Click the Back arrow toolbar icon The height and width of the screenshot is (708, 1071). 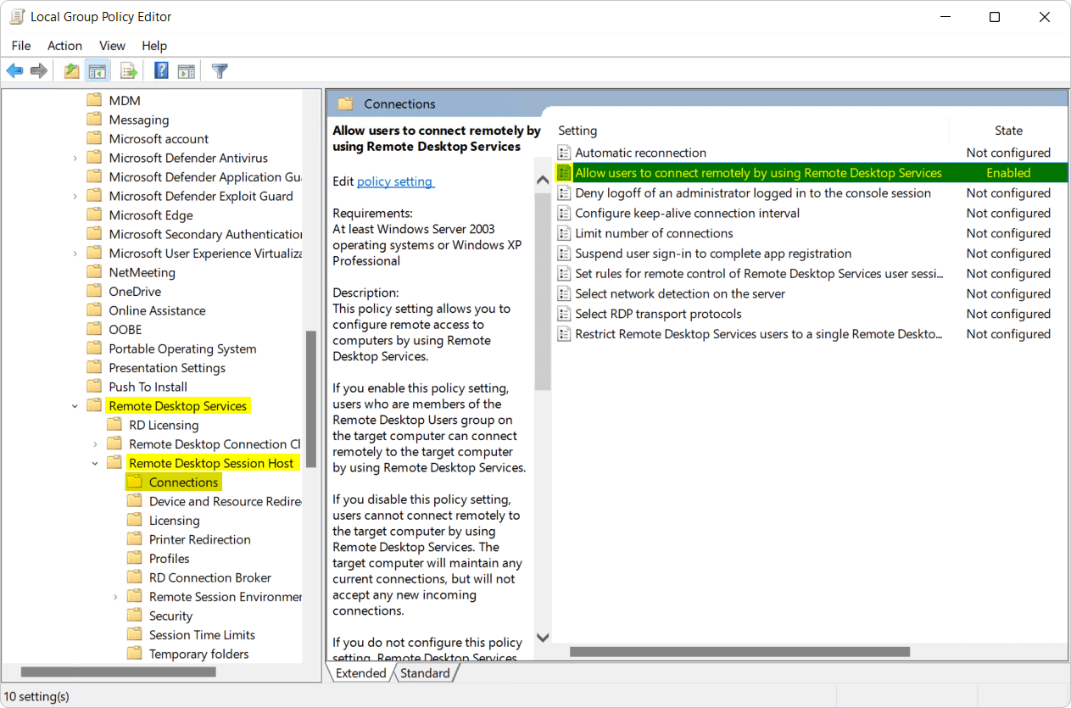pos(14,71)
